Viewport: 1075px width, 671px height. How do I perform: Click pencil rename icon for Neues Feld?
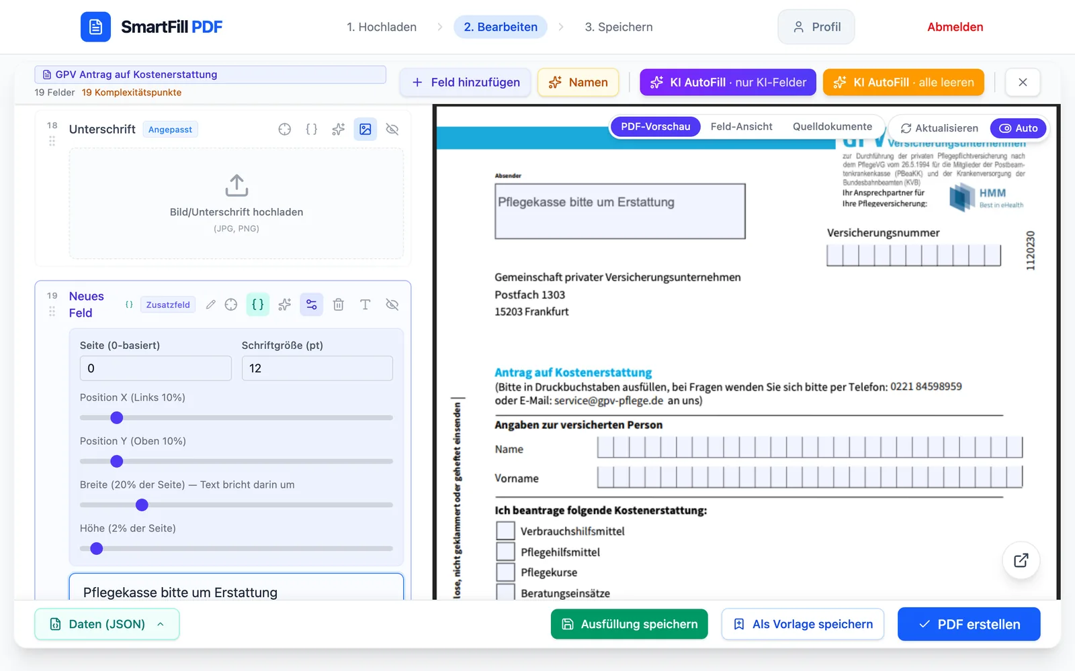(x=211, y=305)
